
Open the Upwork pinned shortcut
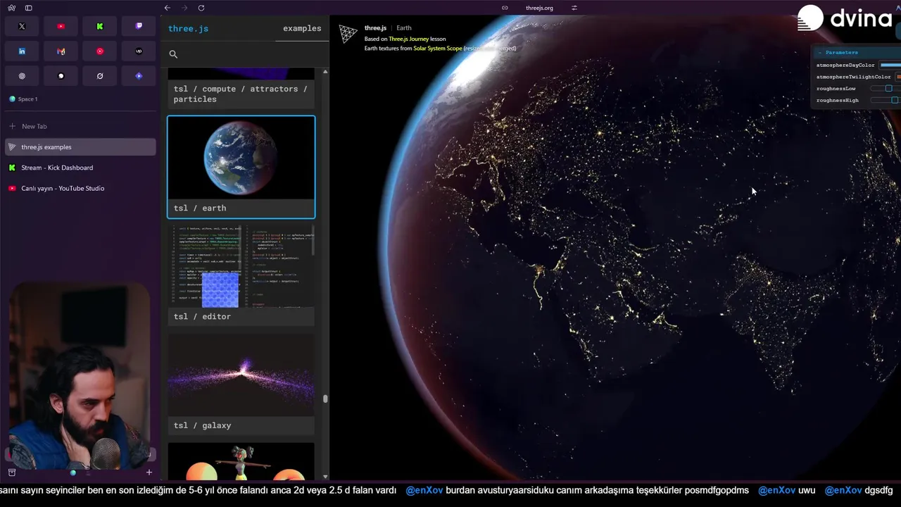[139, 51]
